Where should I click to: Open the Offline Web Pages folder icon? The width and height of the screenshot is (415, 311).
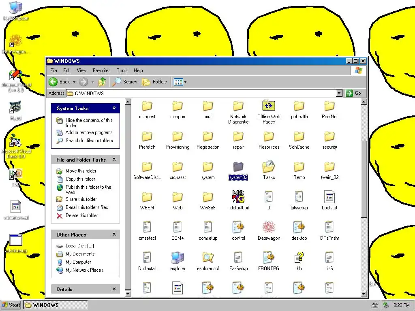point(269,106)
